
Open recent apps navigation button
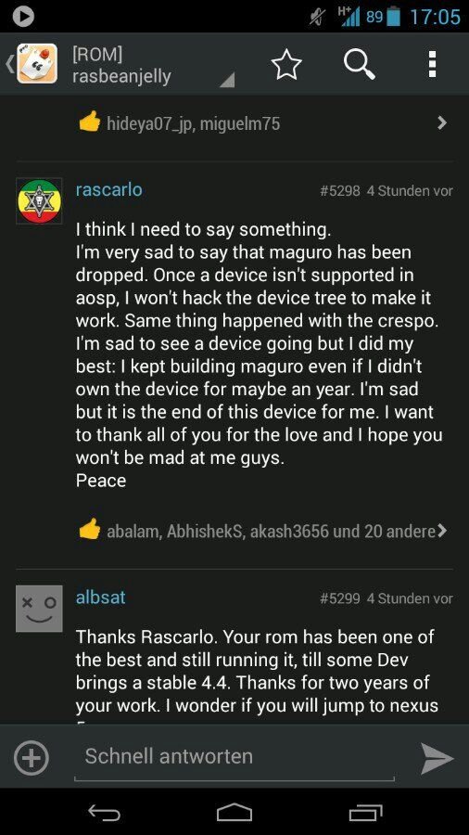(366, 813)
